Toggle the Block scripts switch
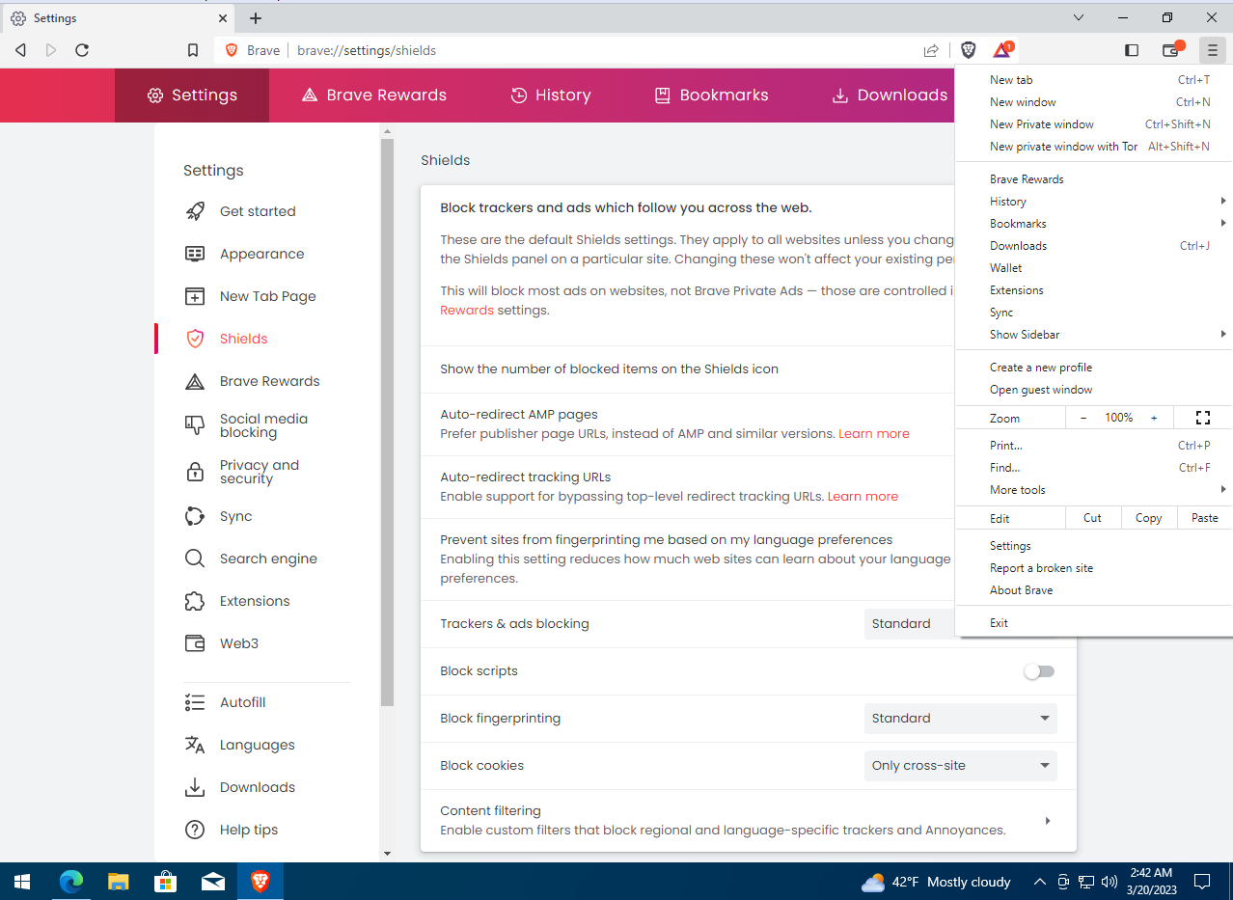This screenshot has width=1233, height=900. pos(1039,671)
